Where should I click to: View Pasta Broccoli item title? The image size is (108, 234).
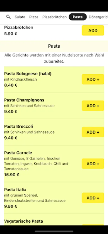coord(18,126)
